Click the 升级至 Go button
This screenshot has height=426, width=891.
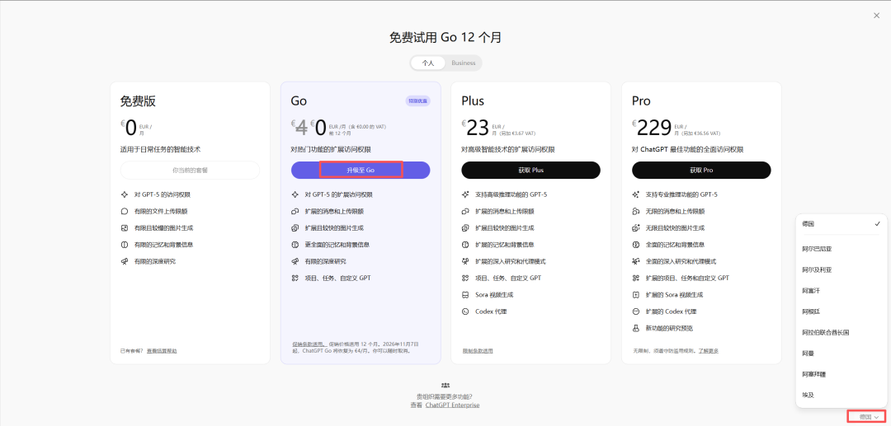pos(361,171)
